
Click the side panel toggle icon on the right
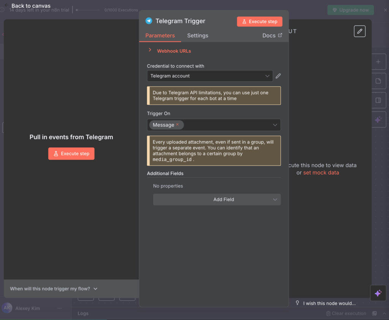pos(378,100)
